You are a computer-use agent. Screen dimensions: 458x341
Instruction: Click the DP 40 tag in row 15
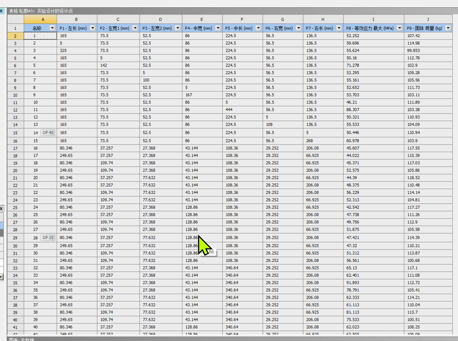click(48, 133)
